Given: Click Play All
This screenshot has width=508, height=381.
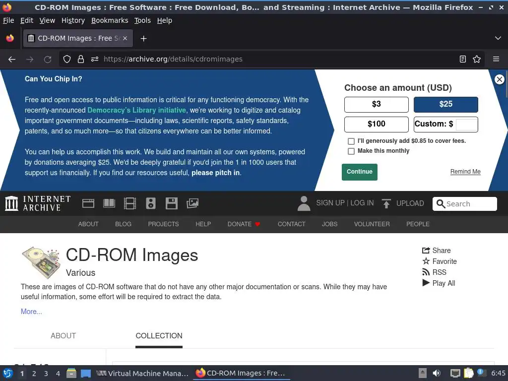Looking at the screenshot, I should pyautogui.click(x=439, y=283).
